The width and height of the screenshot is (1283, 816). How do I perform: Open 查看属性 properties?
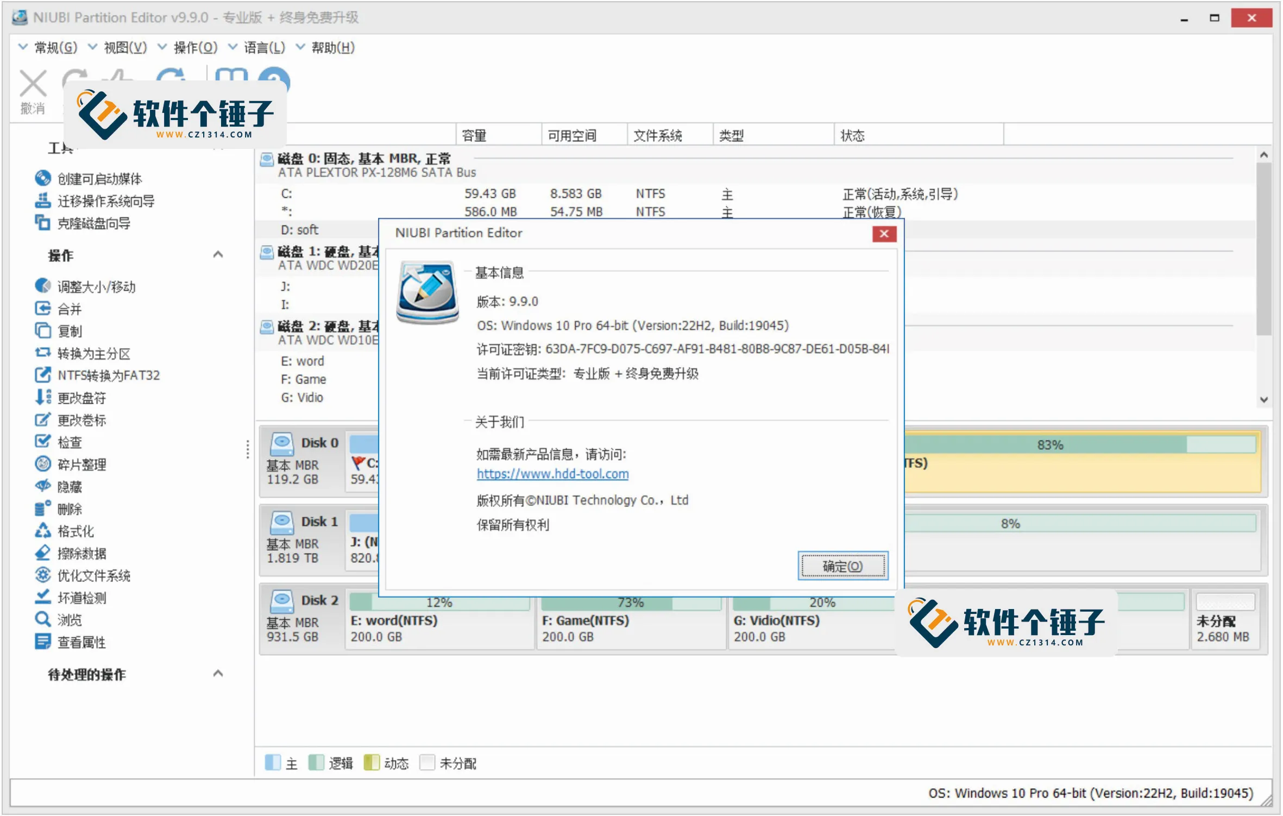pos(70,642)
